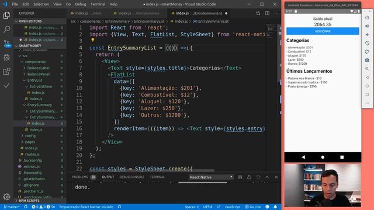Take emulator screenshot with camera icon
This screenshot has width=374, height=210.
coord(367,60)
